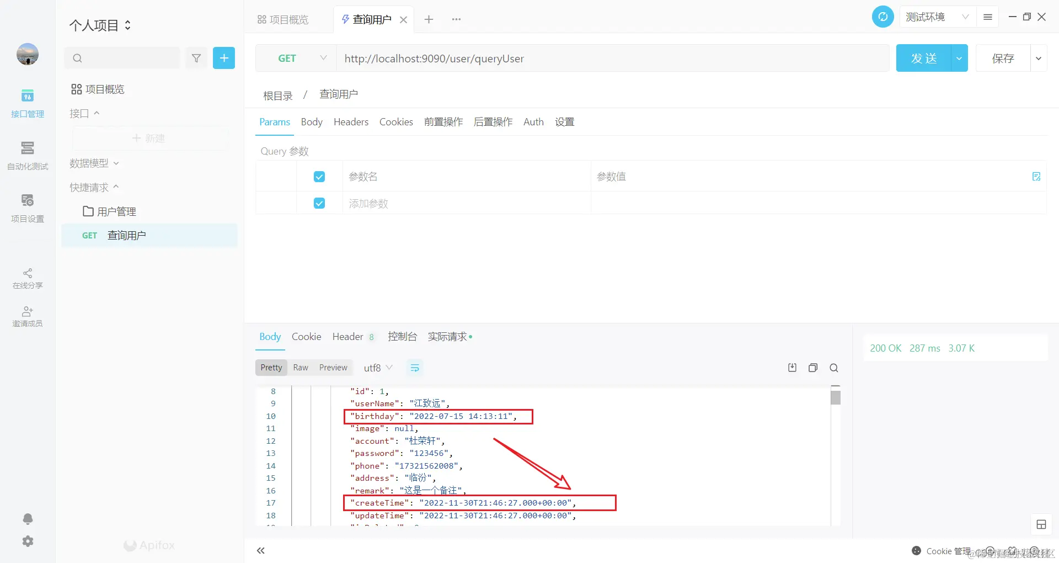Switch response view to Preview
Screen dimensions: 1059x563
point(333,368)
